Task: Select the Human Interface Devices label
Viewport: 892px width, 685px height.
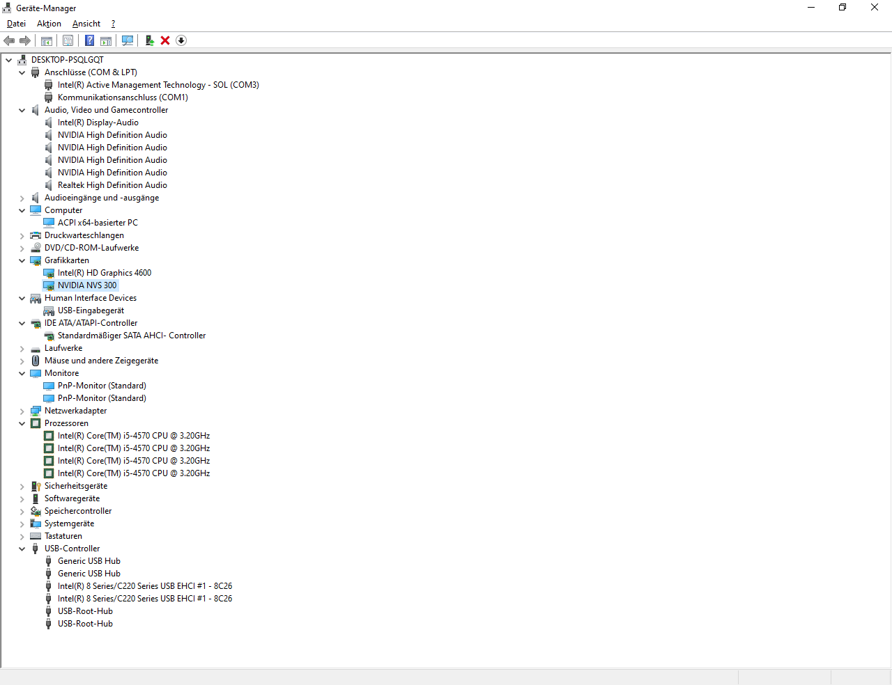Action: (x=91, y=298)
